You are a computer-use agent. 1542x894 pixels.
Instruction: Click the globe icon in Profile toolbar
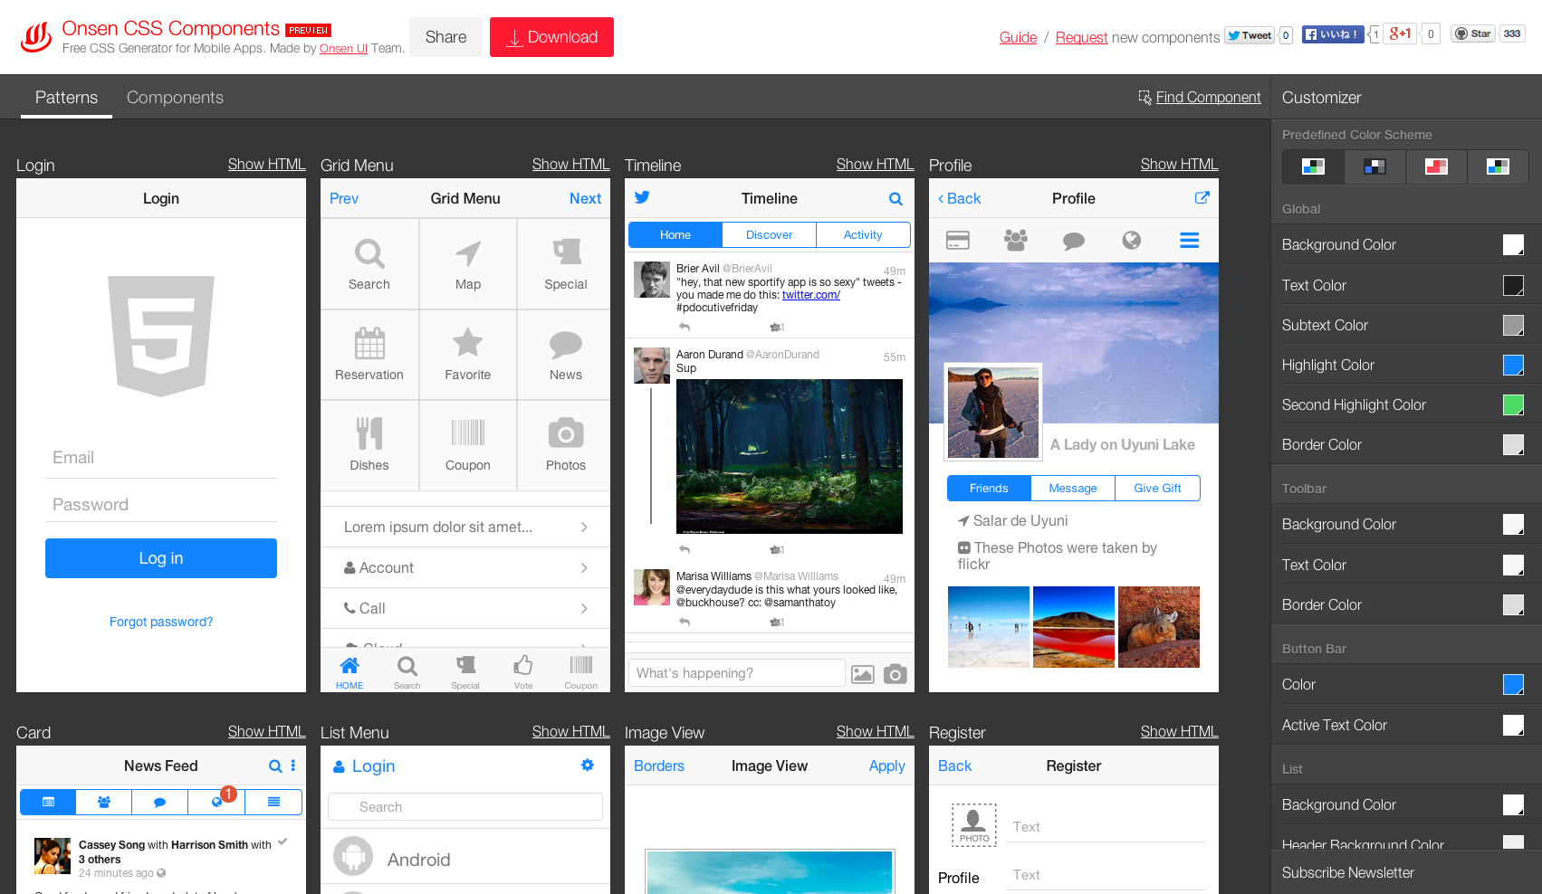pyautogui.click(x=1131, y=240)
